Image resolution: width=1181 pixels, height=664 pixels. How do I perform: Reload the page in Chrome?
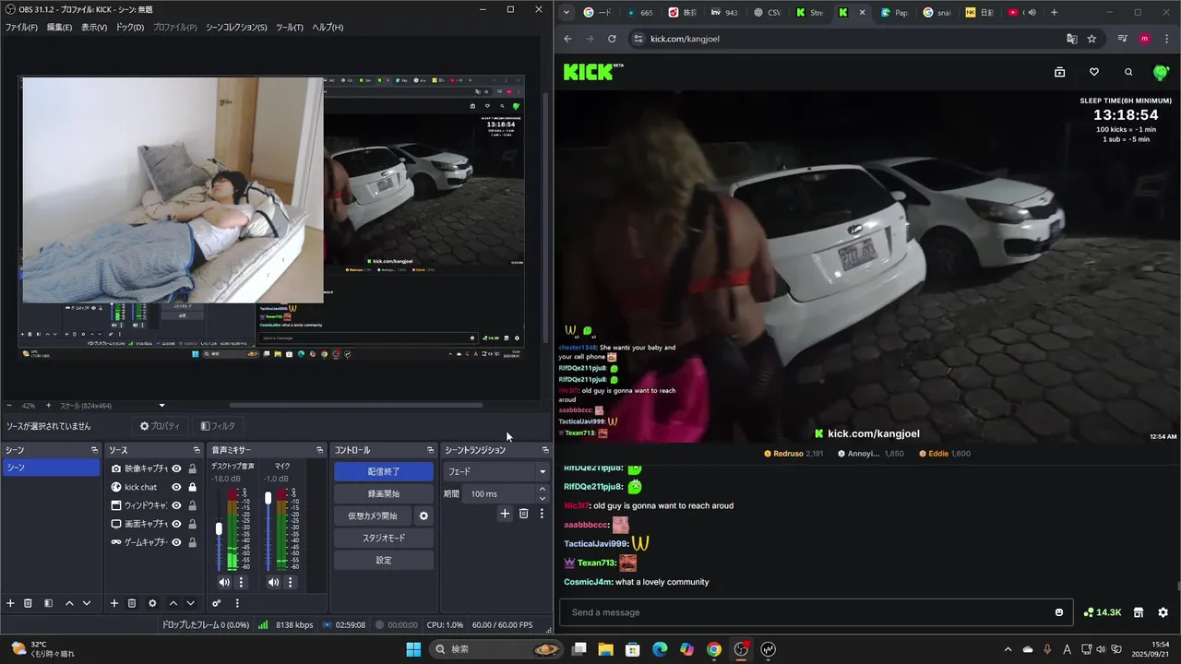point(612,39)
